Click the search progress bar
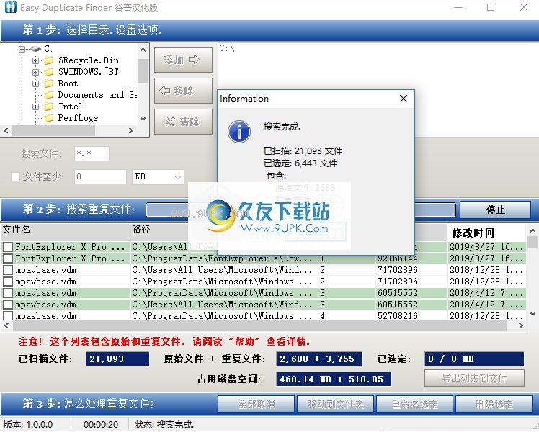Viewport: 539px width, 432px height. 300,210
